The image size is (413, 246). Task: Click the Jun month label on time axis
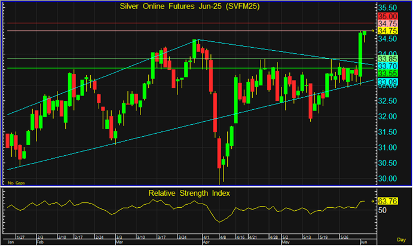(363, 242)
